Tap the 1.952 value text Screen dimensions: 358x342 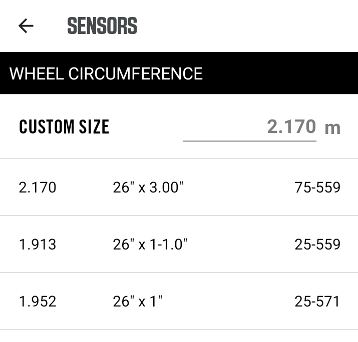38,301
